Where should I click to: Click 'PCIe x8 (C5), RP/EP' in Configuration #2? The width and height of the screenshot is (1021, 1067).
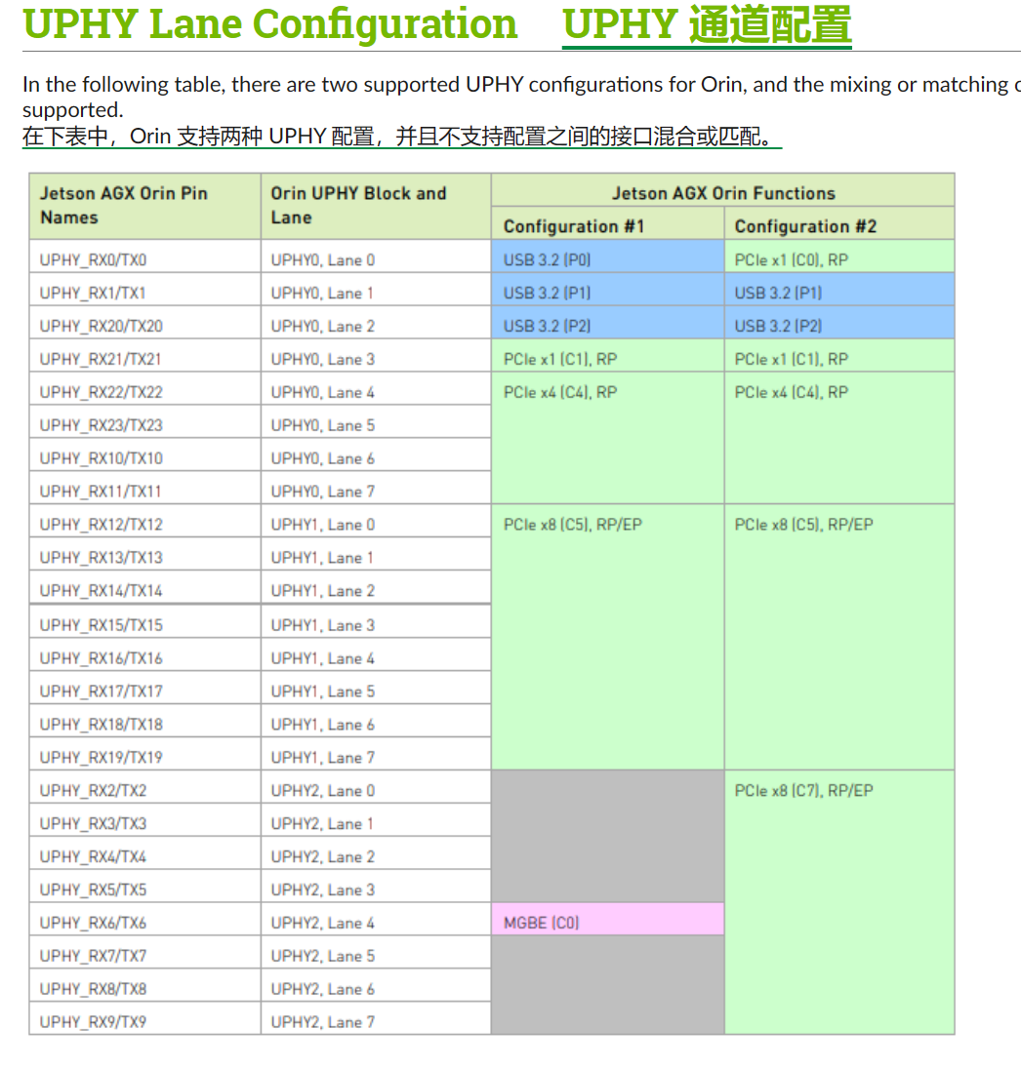[839, 637]
